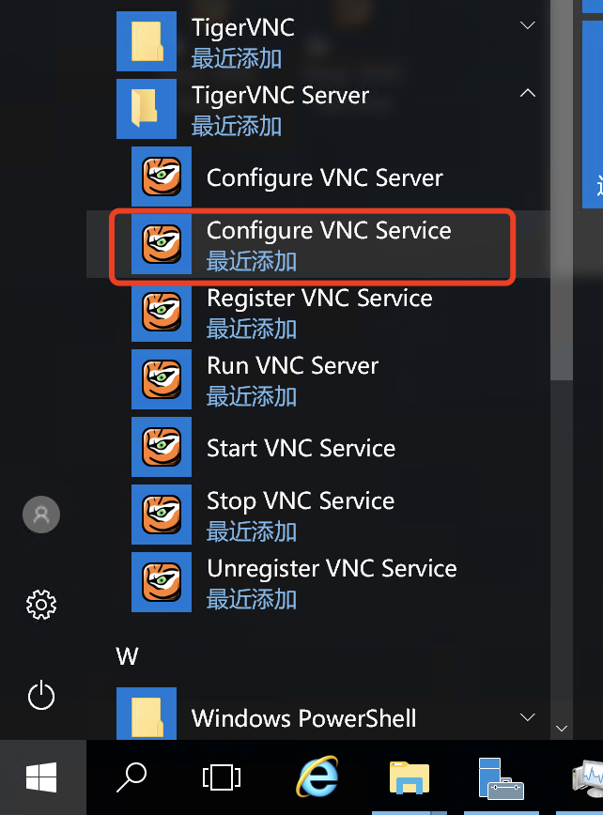Click the Windows Start button

(x=42, y=777)
